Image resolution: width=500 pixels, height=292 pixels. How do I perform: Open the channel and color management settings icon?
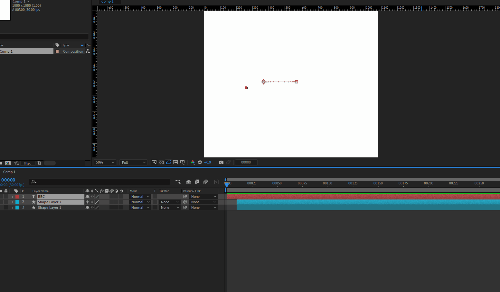pyautogui.click(x=193, y=162)
